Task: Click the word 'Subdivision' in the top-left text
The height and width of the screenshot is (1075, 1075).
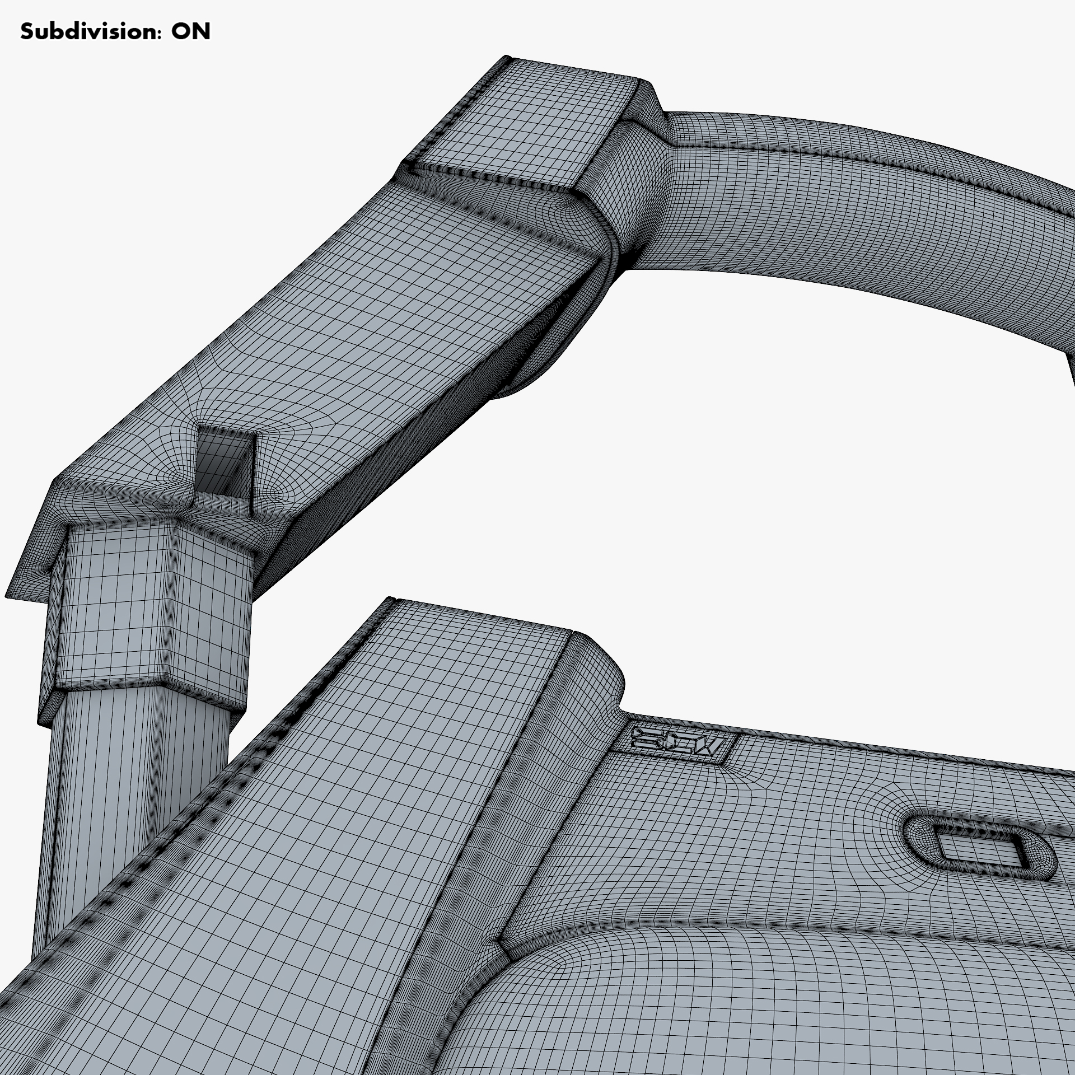Action: click(x=87, y=32)
